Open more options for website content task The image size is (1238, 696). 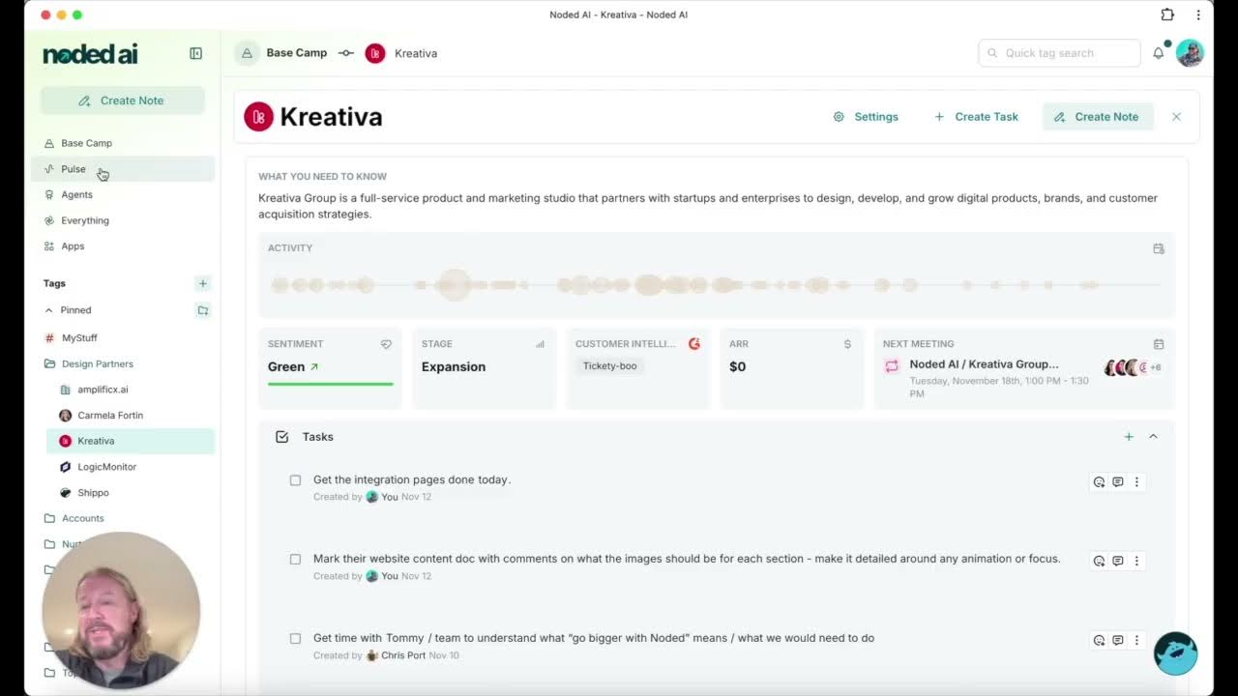tap(1136, 561)
